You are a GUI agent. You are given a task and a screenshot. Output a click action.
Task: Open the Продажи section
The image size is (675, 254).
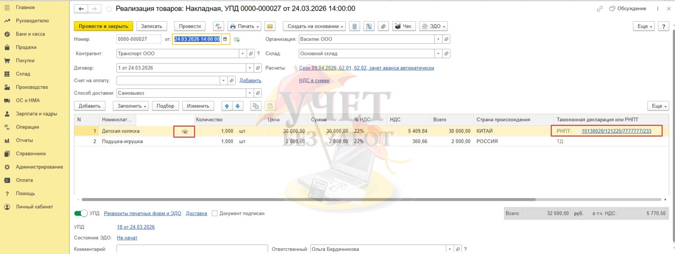pos(26,47)
